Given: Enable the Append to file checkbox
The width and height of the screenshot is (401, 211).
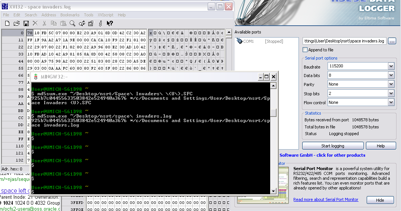Looking at the screenshot, I should 305,50.
